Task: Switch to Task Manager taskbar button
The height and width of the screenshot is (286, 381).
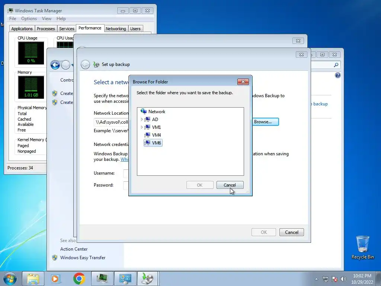Action: click(x=102, y=279)
